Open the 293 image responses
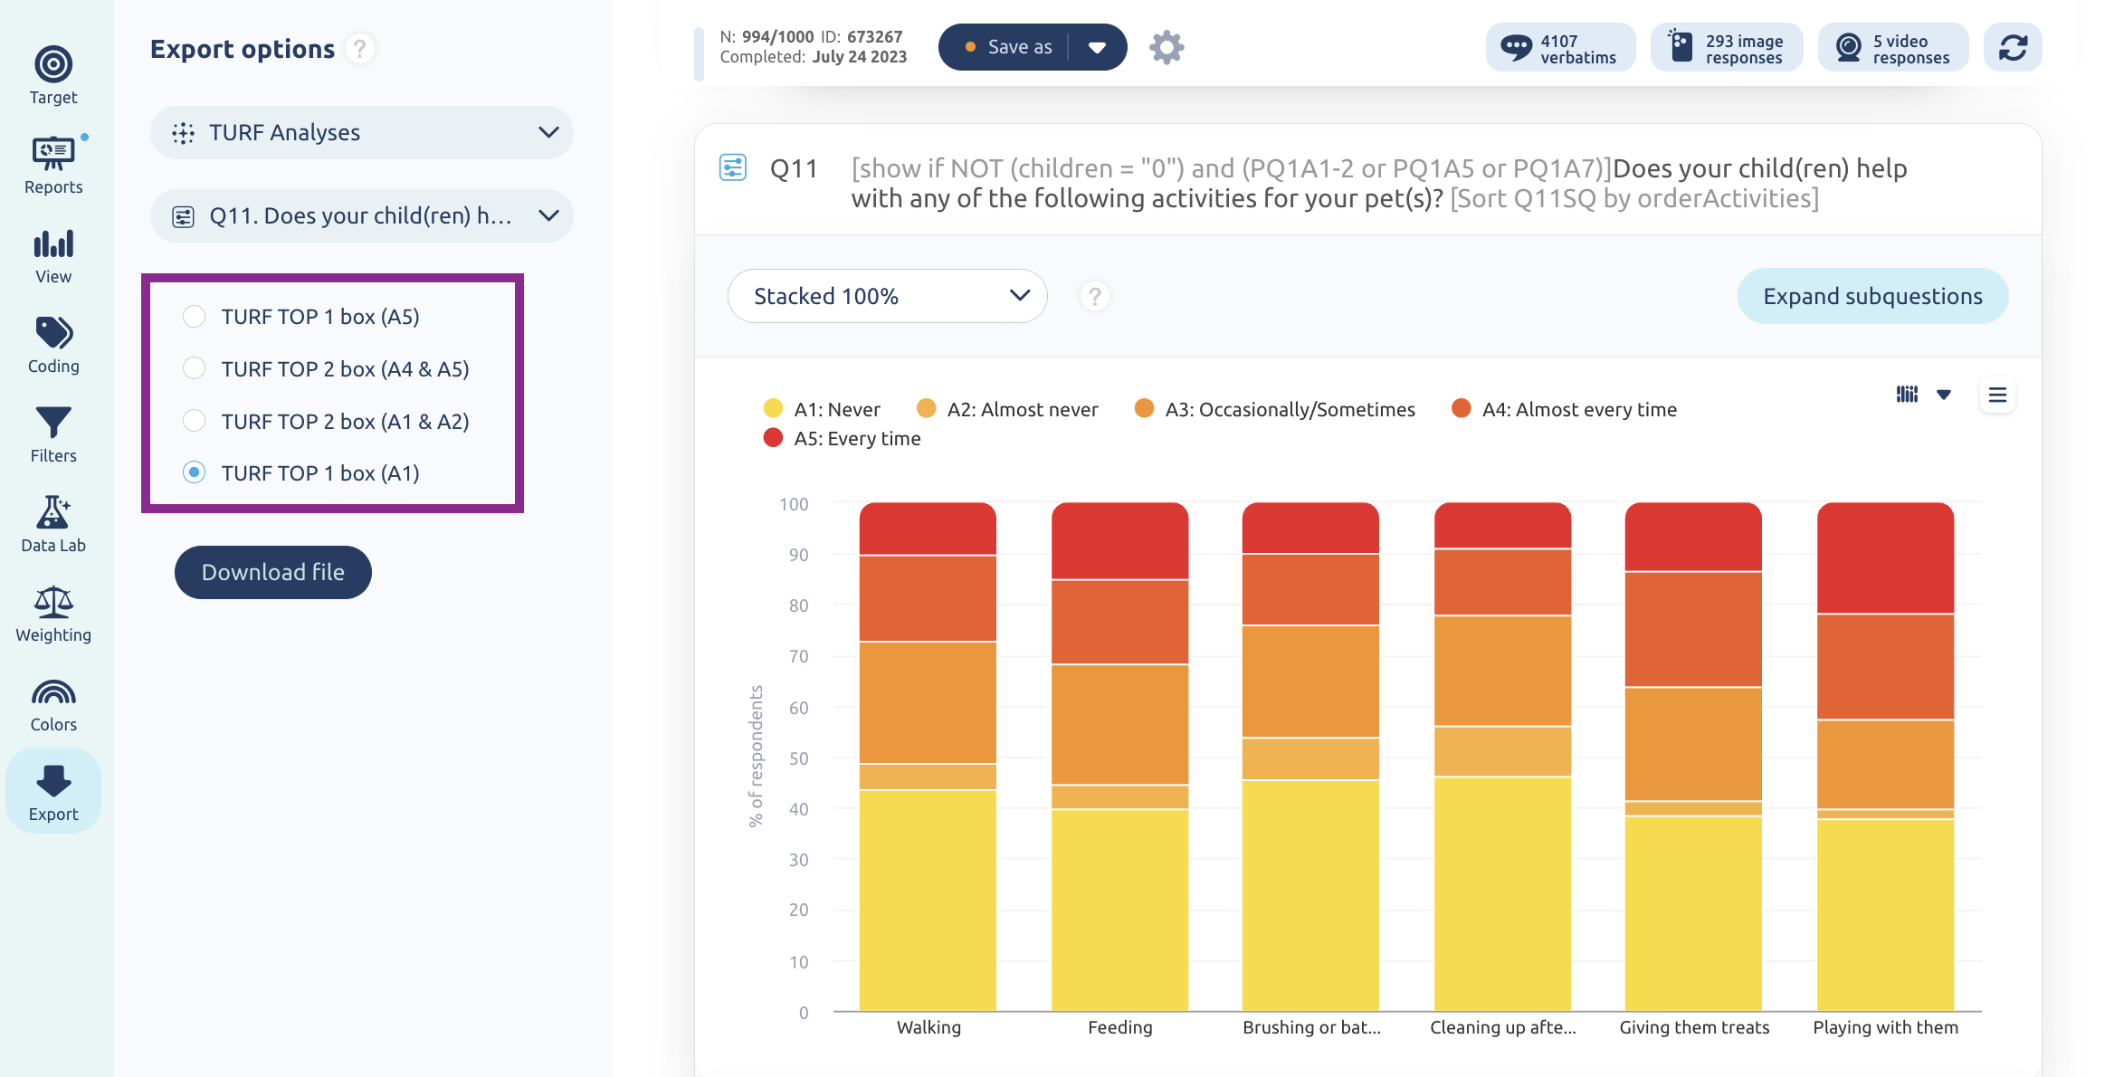The image size is (2114, 1077). (1727, 47)
